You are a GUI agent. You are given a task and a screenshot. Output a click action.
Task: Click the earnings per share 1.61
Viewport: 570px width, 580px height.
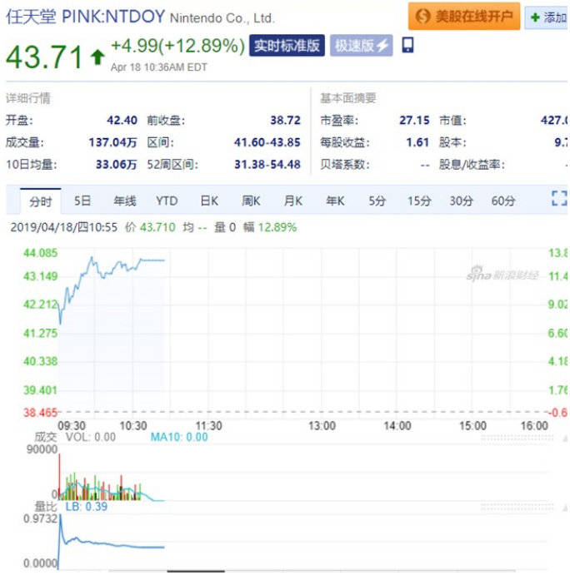click(x=417, y=142)
